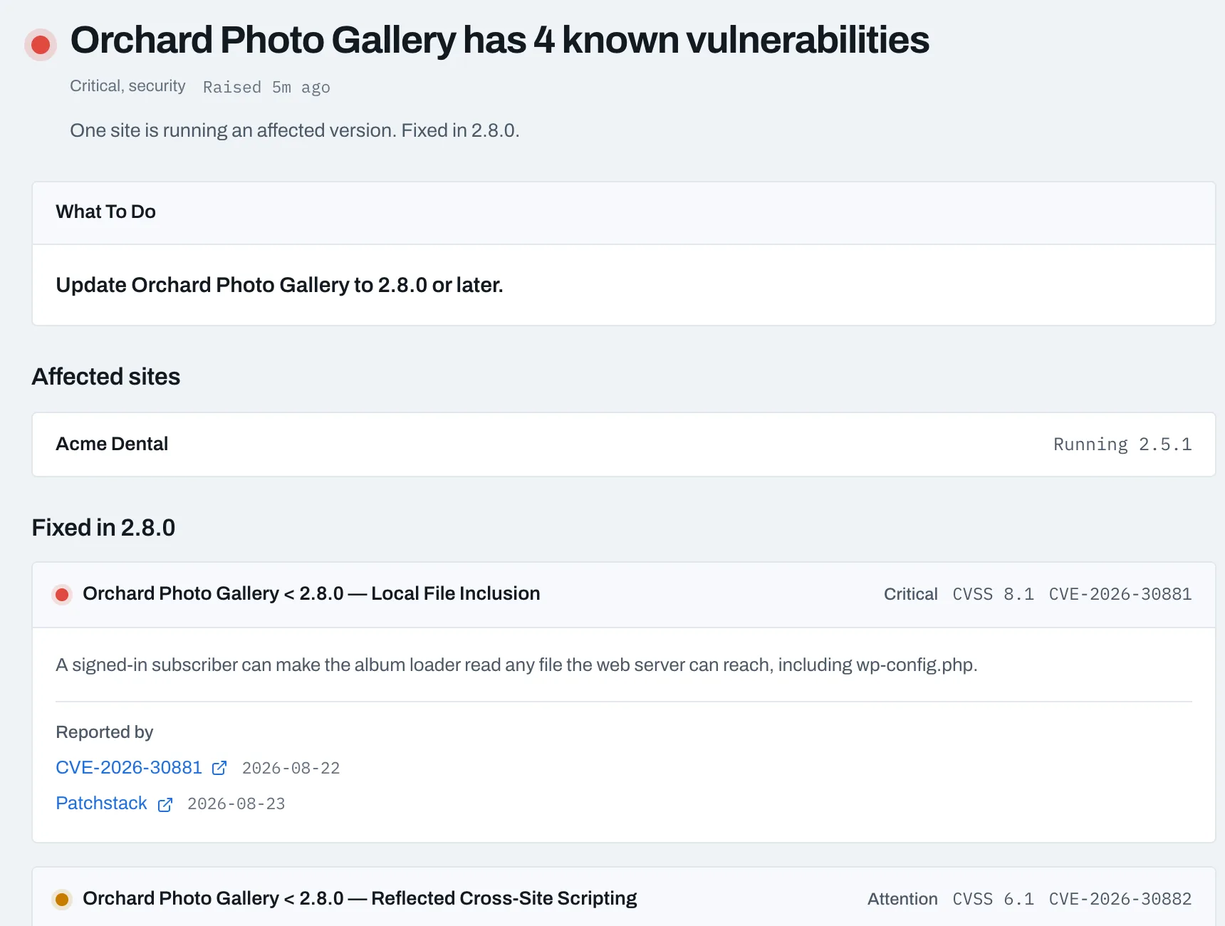Click the 'Critical, security' tag text

(x=127, y=86)
